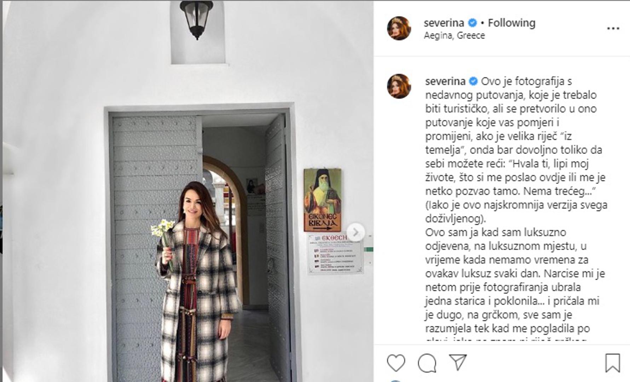Screen dimensions: 630x382
Task: Open severina username in the header
Action: click(444, 23)
